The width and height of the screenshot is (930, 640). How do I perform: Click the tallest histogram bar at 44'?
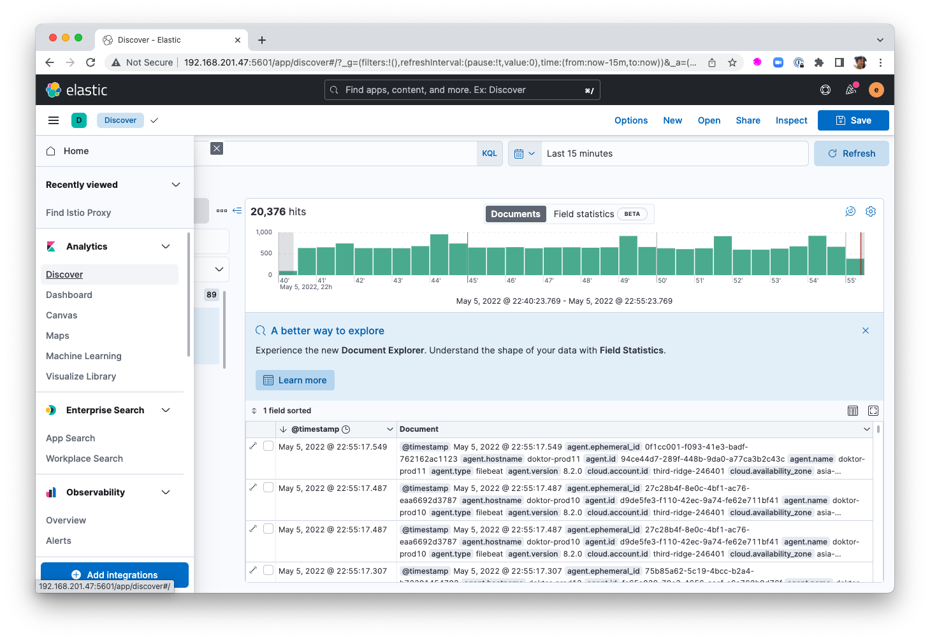[x=439, y=255]
